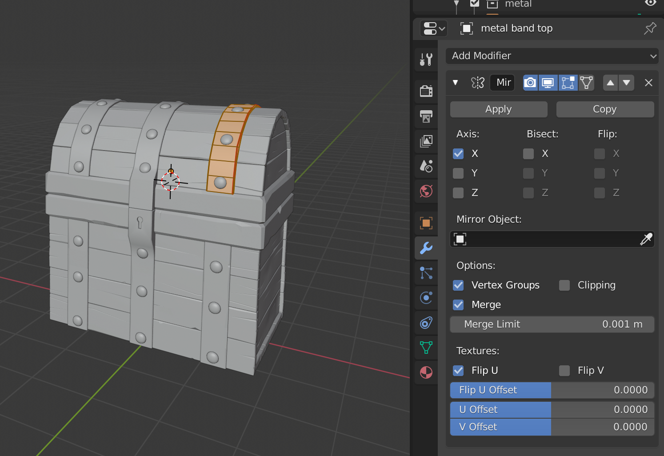Open the World Properties globe tab
Screen dimensions: 664x456
tap(426, 192)
